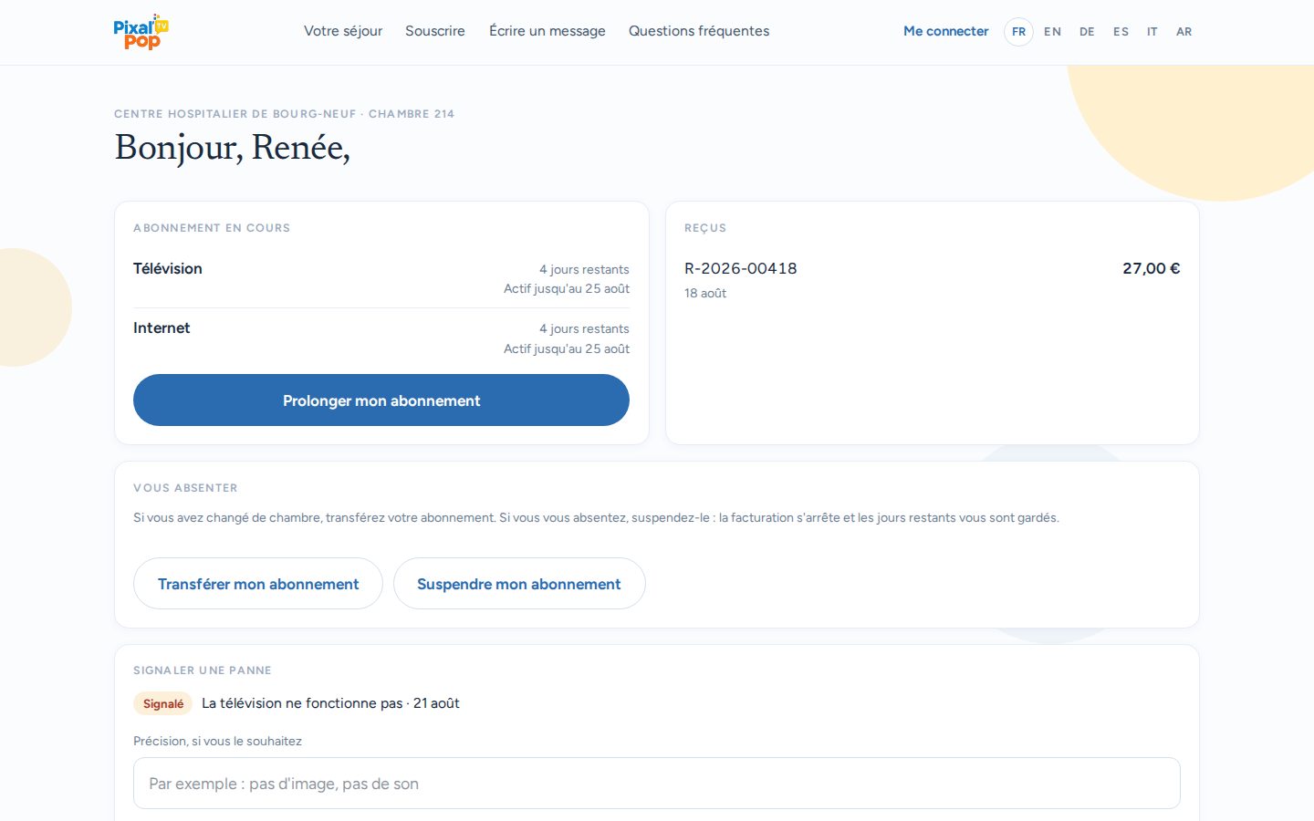Switch language to IT
Viewport: 1314px width, 821px height.
[x=1152, y=32]
